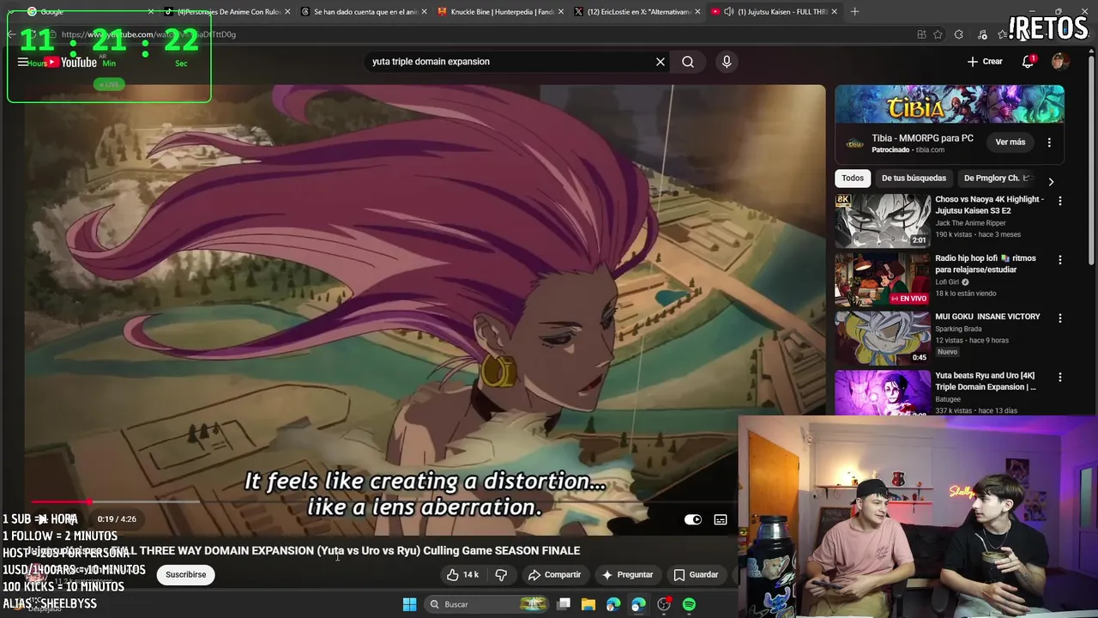The width and height of the screenshot is (1098, 618).
Task: Open Spotify from the taskbar
Action: (x=689, y=604)
